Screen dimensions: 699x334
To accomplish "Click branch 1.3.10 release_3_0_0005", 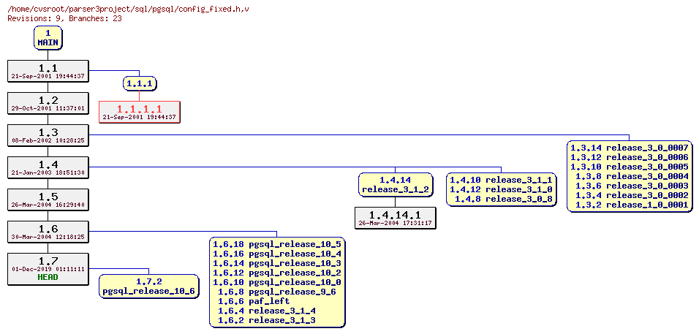I will (630, 167).
